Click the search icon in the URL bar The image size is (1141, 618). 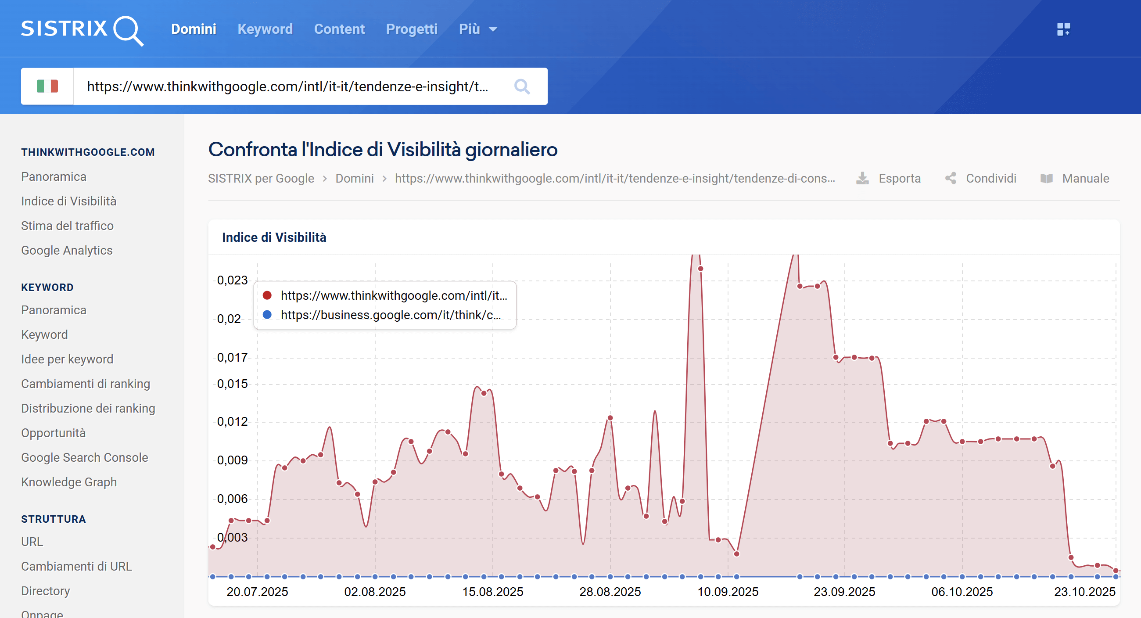click(x=522, y=86)
